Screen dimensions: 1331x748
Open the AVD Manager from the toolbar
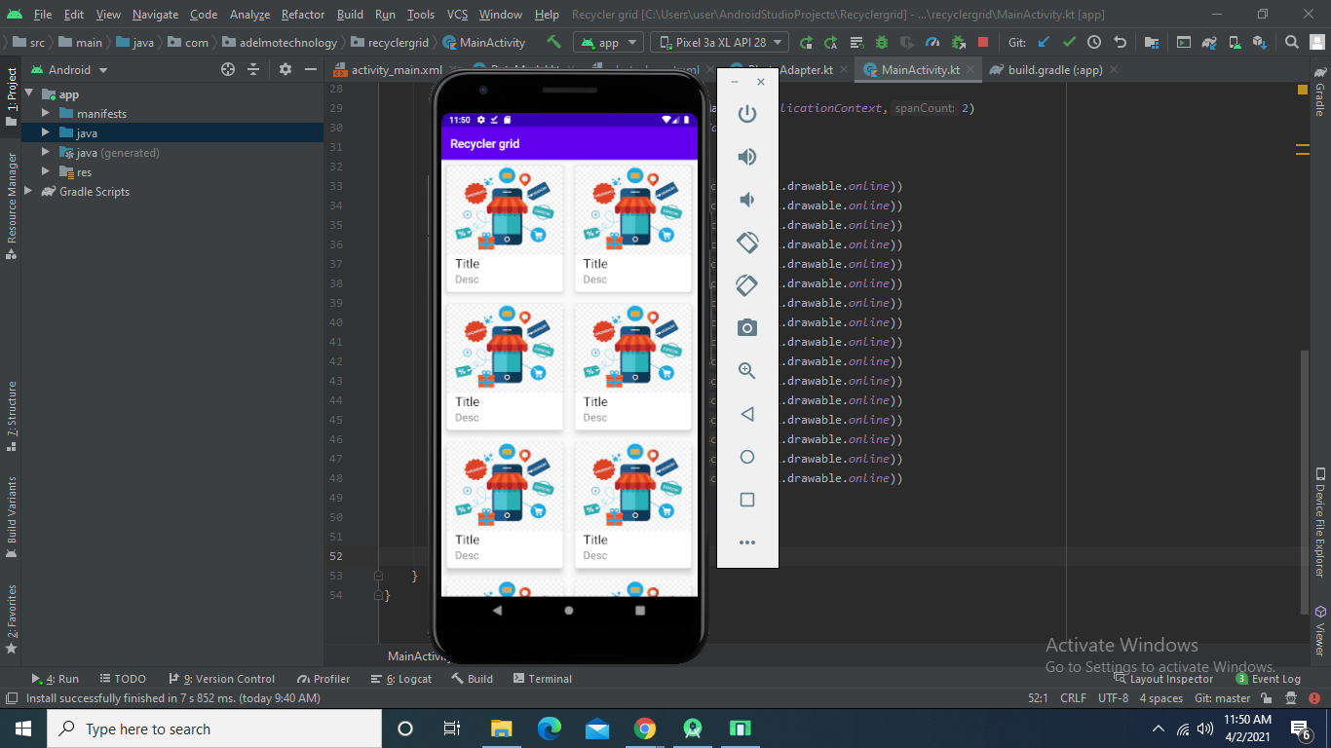click(x=1233, y=42)
